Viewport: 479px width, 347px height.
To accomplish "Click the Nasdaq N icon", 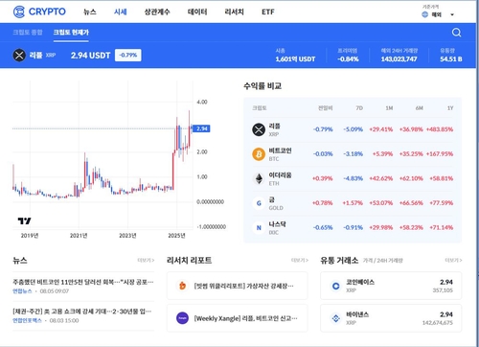I will [x=259, y=228].
